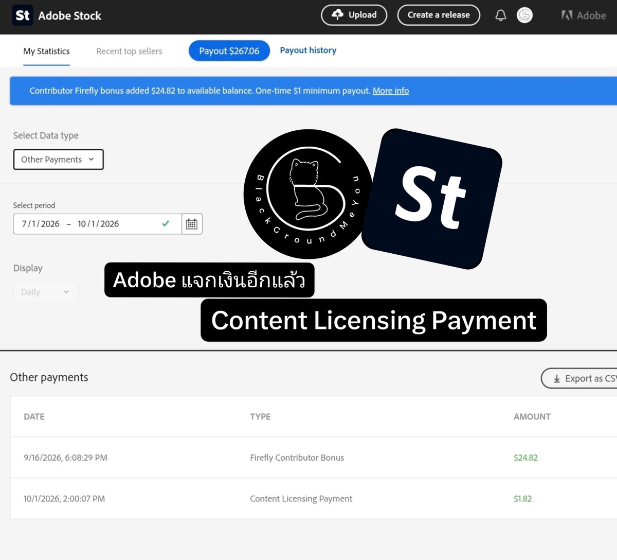Expand the Other Payments data type dropdown
The image size is (617, 560).
pyautogui.click(x=58, y=160)
